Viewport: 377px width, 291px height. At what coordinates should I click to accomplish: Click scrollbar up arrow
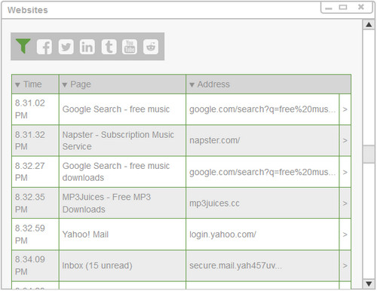pyautogui.click(x=369, y=25)
